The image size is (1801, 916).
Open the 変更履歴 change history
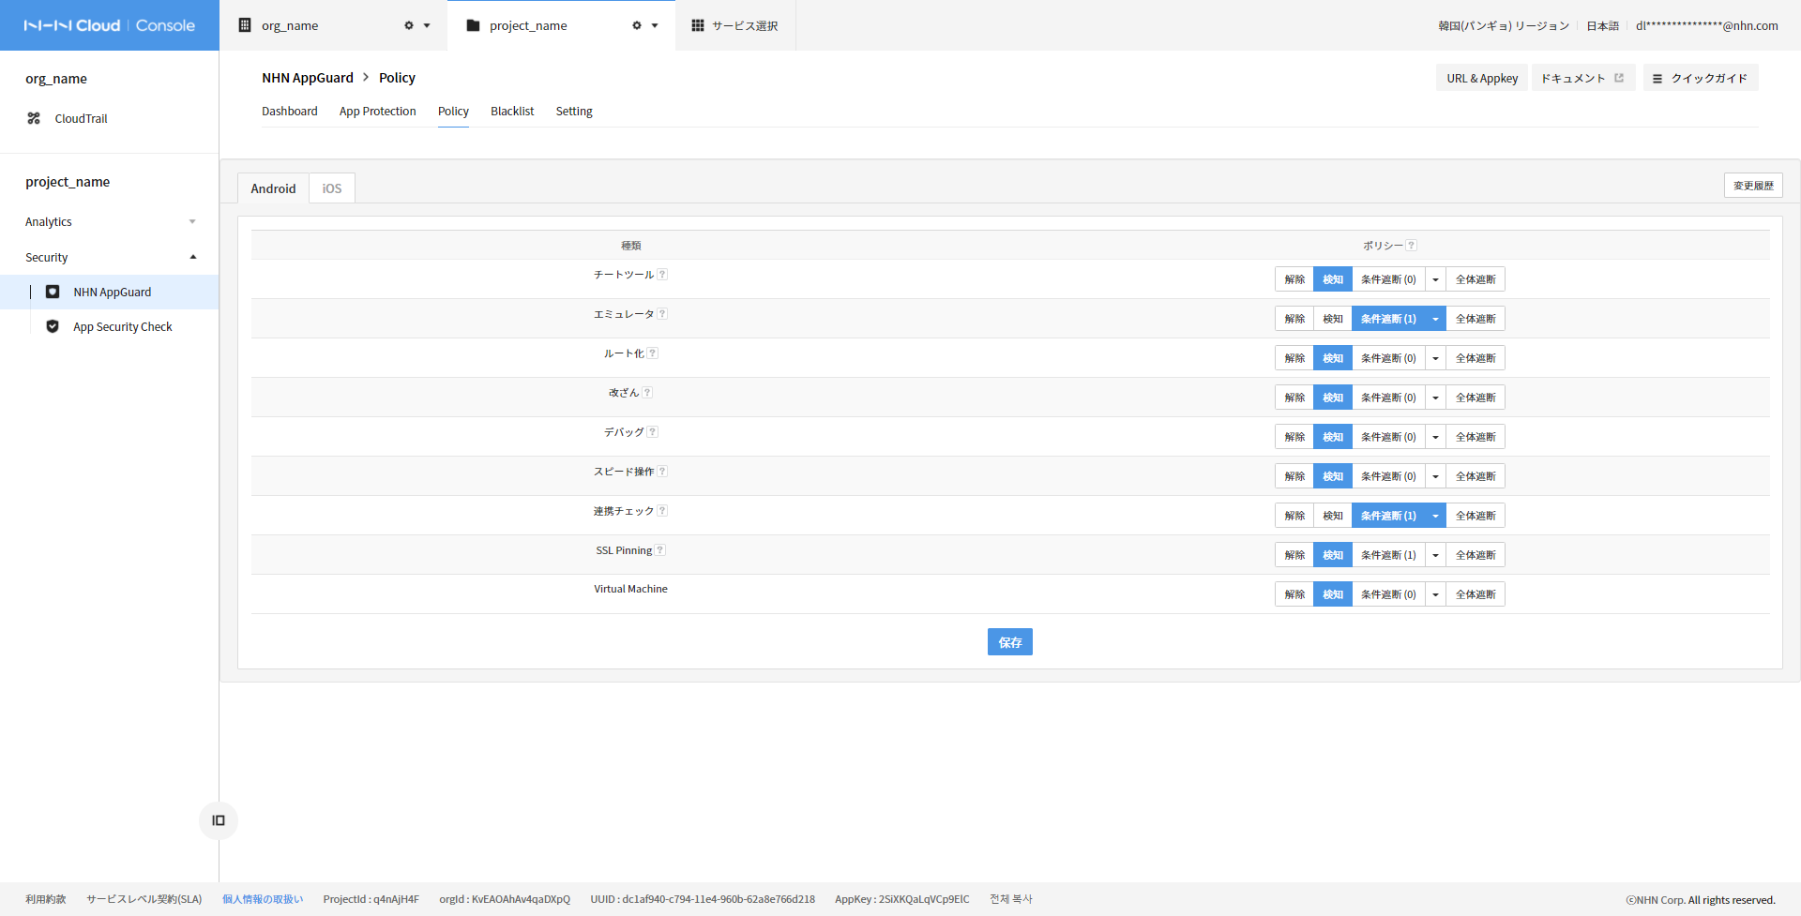(x=1753, y=186)
